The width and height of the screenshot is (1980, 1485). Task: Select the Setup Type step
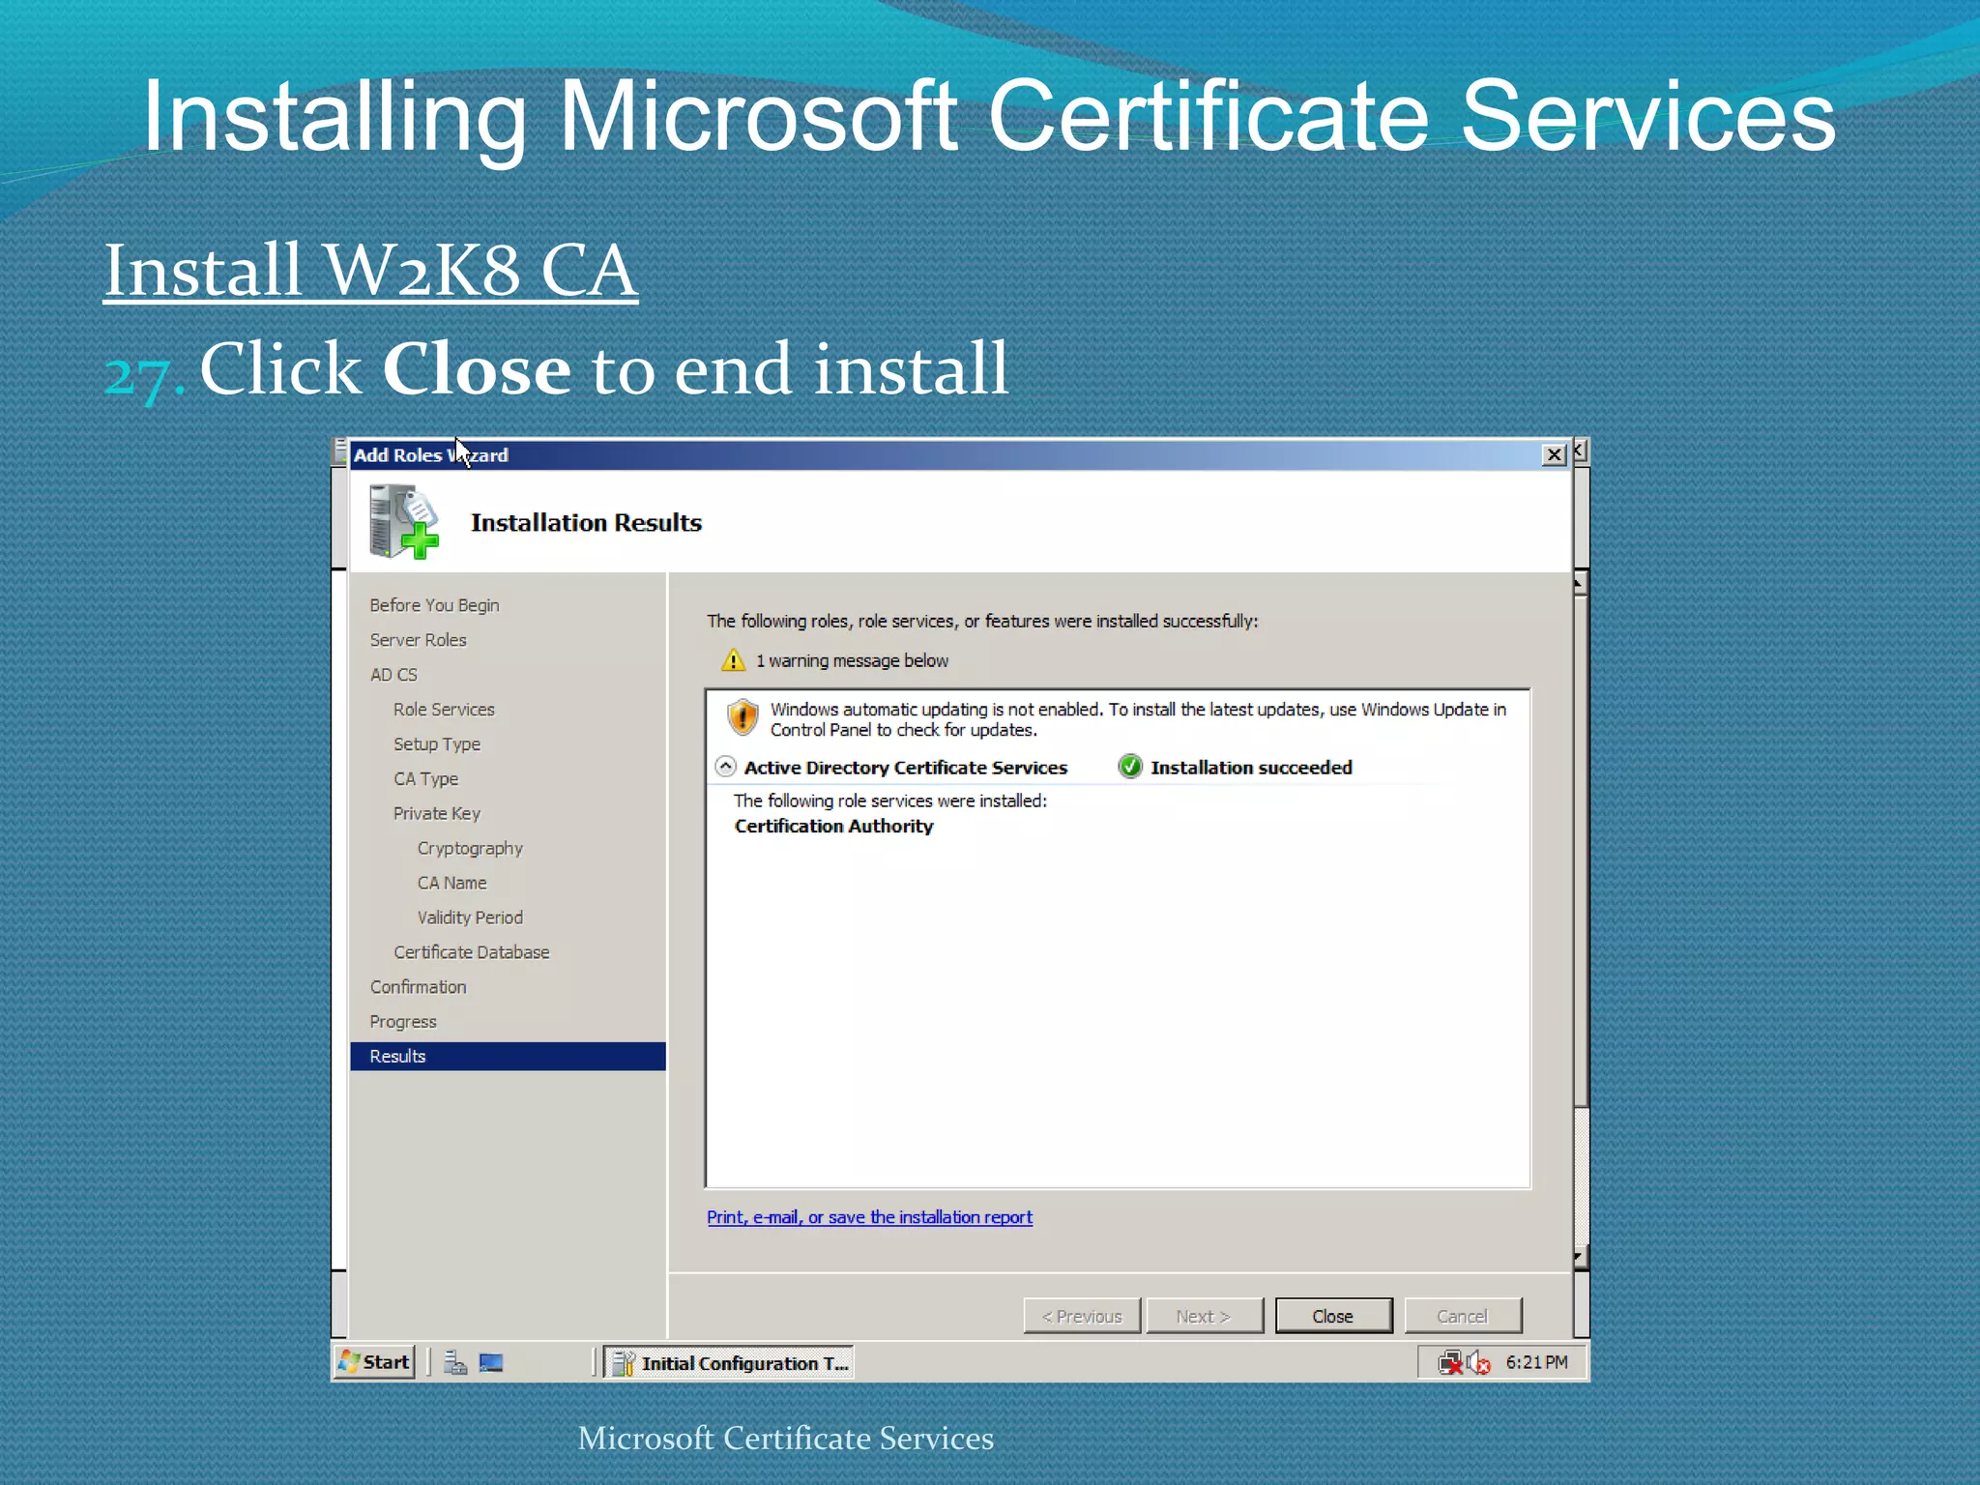pos(437,744)
